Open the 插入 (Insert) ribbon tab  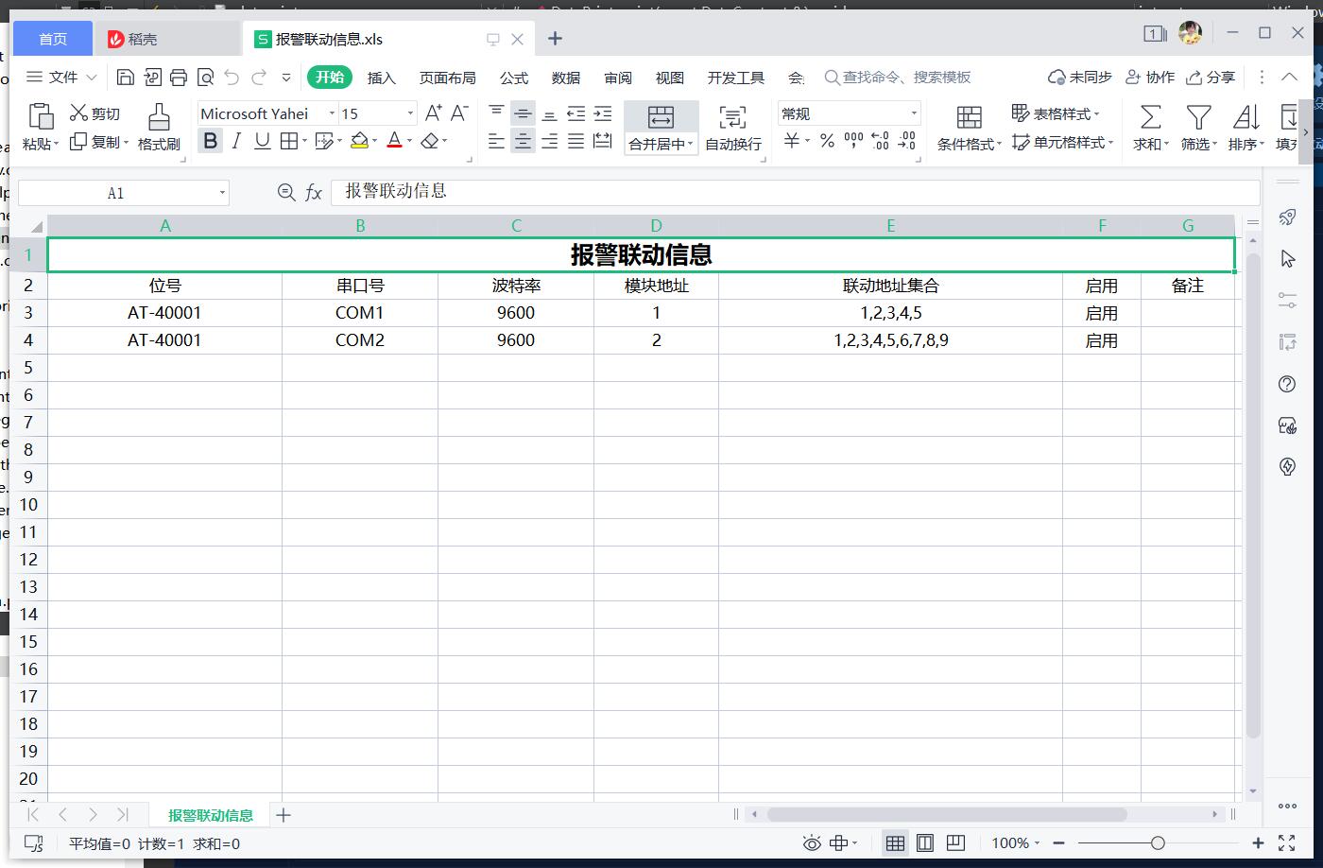click(x=381, y=78)
